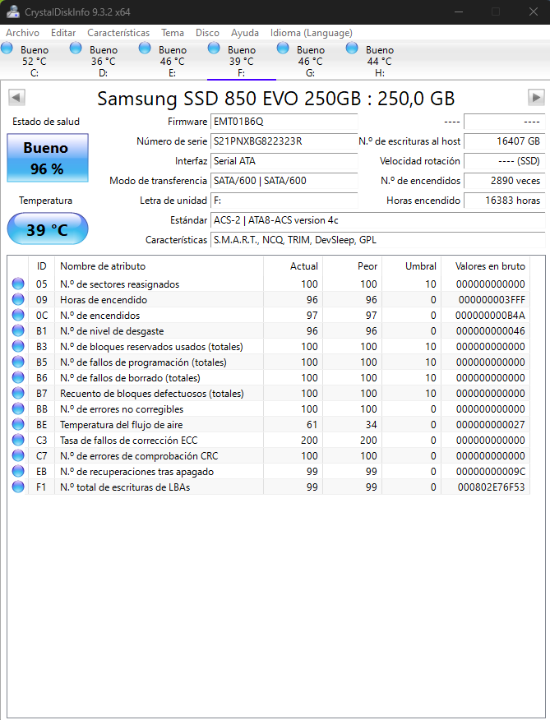Image resolution: width=550 pixels, height=720 pixels.
Task: Click host writes value 16407 GB
Action: [x=504, y=141]
